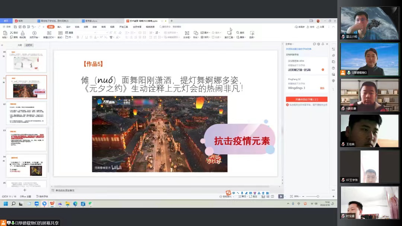Click the Picture (图片) insert icon

[202, 32]
